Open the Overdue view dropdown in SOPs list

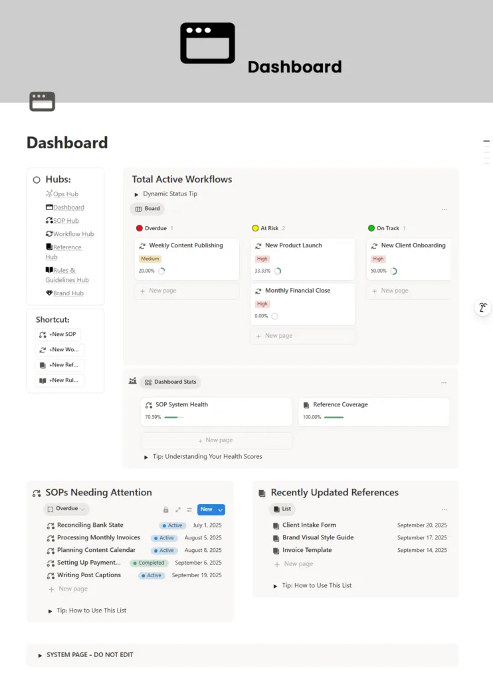point(66,509)
